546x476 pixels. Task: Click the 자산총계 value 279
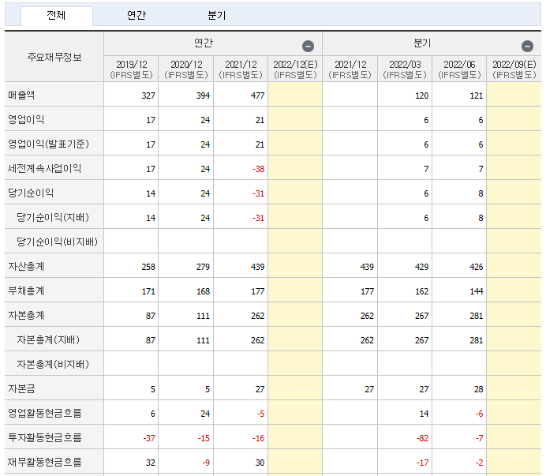[203, 267]
